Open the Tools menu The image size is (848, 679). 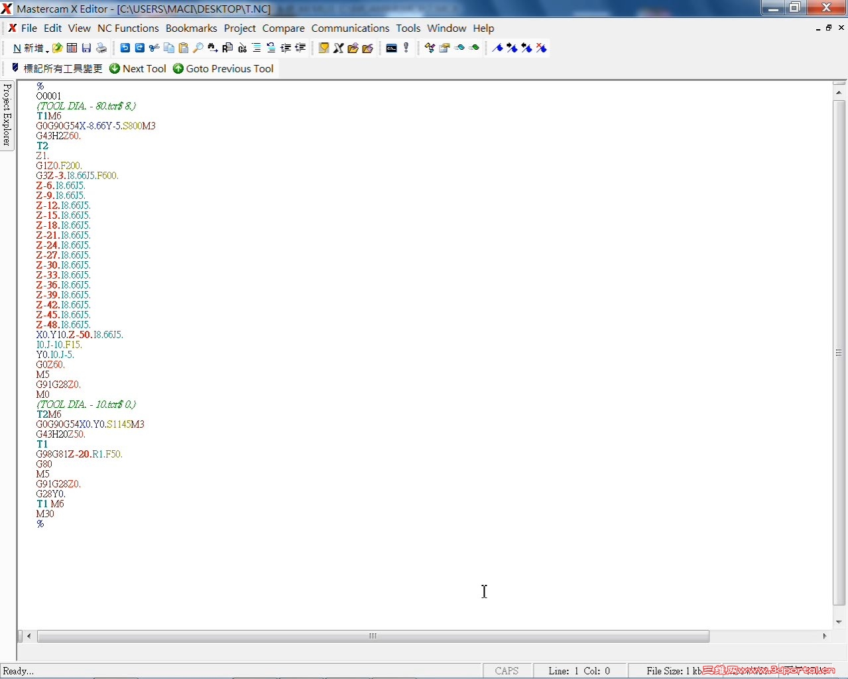tap(408, 28)
